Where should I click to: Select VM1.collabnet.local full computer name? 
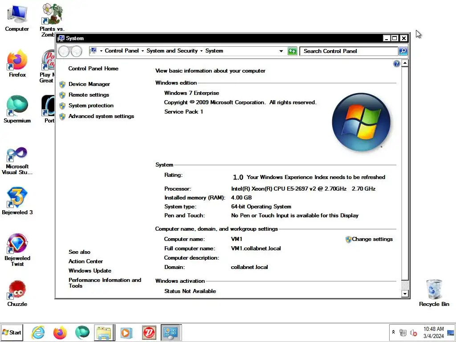[256, 248]
